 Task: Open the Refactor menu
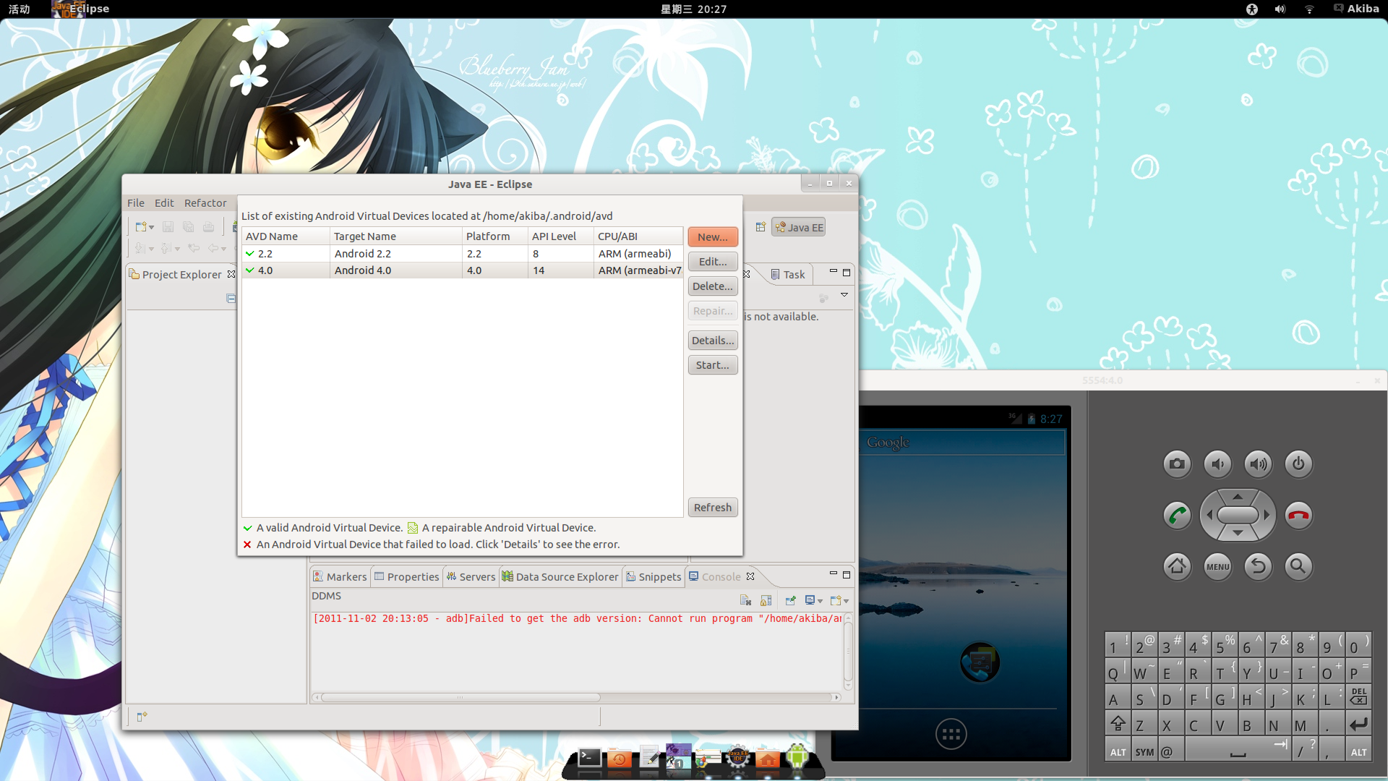[x=205, y=203]
